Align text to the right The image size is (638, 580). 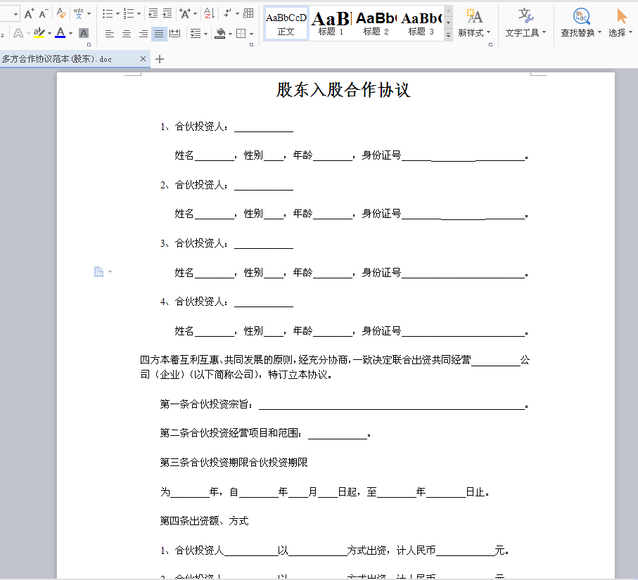click(143, 34)
